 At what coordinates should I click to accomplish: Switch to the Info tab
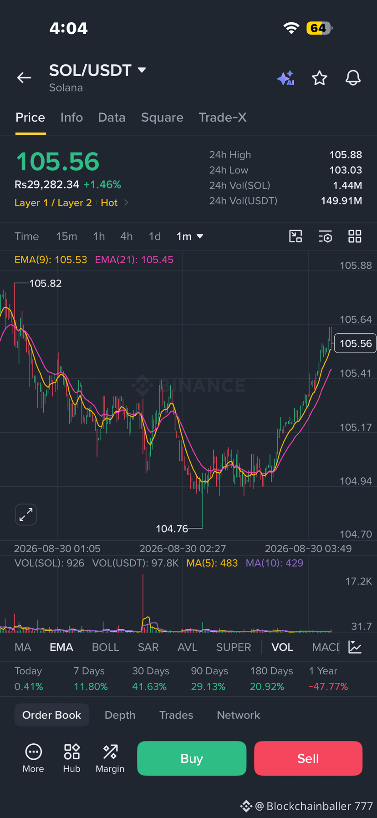click(71, 118)
